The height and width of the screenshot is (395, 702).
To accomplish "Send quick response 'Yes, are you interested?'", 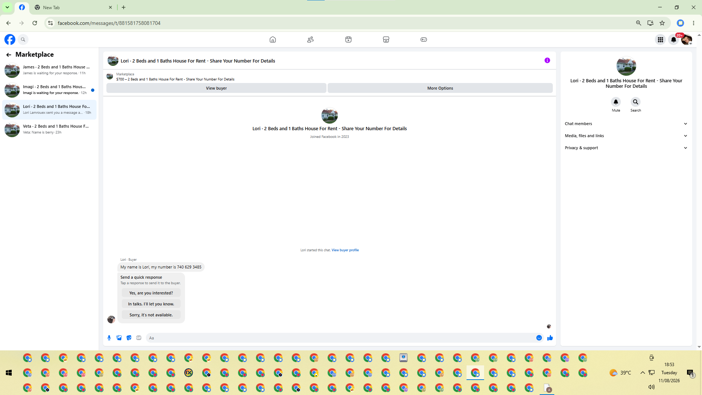I will pos(151,293).
